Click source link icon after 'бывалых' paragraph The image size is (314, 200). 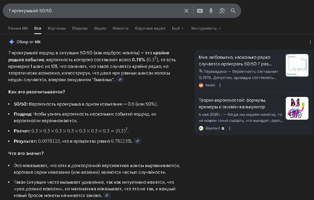coord(120,80)
